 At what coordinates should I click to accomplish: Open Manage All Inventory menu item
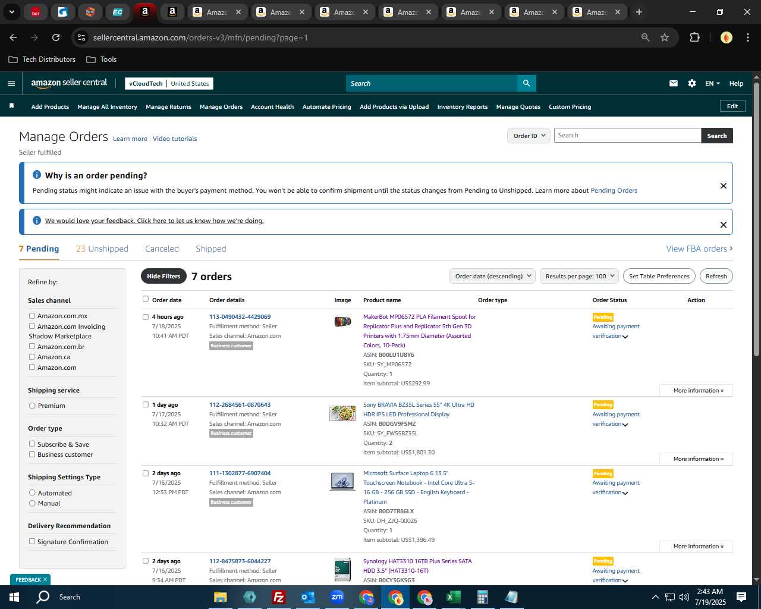(107, 107)
